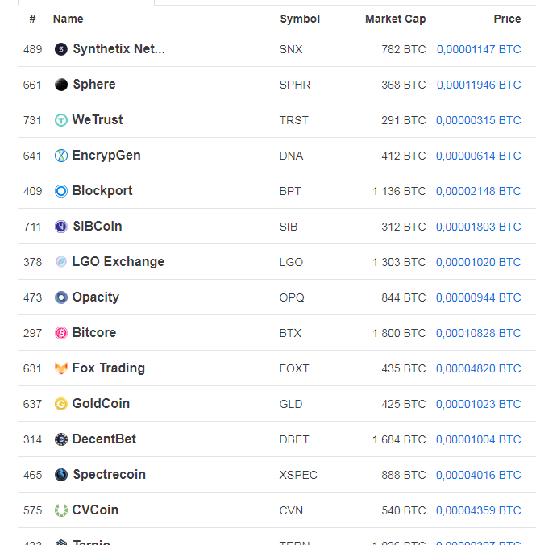Open the Blockport coin name

point(102,191)
